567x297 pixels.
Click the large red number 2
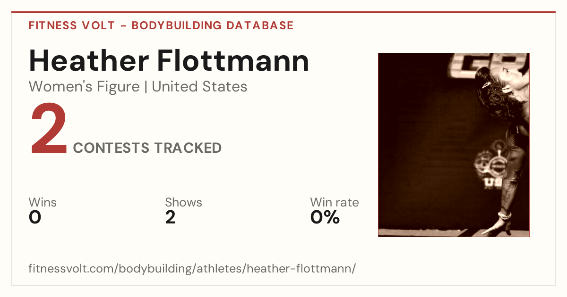pos(49,130)
